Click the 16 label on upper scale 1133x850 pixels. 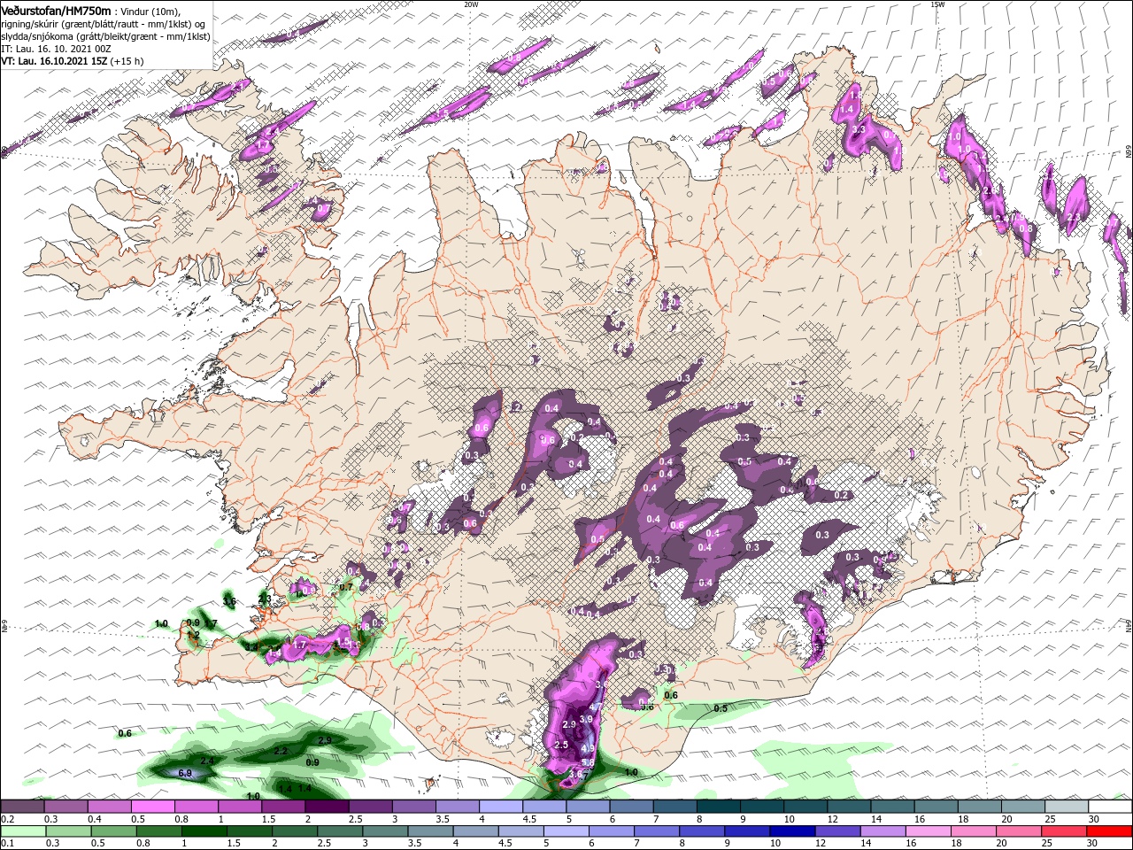tap(920, 819)
